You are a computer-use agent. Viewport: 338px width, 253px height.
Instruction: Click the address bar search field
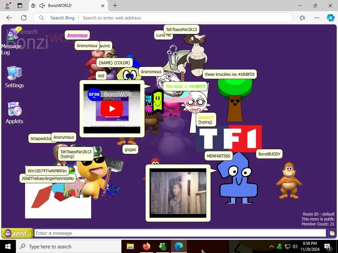tap(163, 18)
